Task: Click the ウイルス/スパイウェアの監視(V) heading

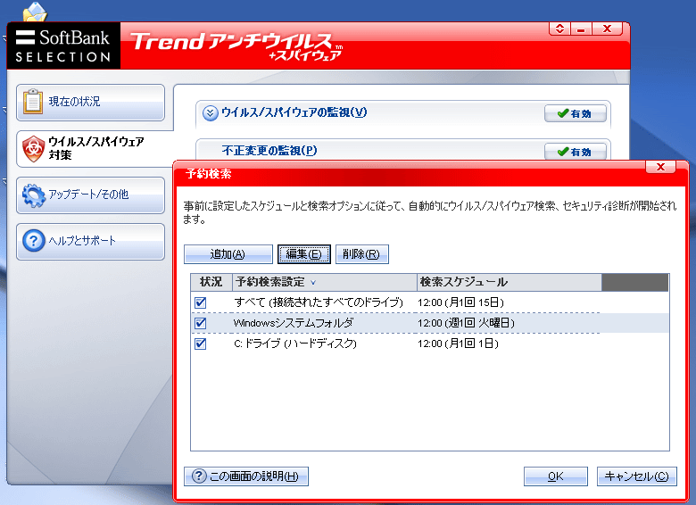Action: pyautogui.click(x=294, y=112)
